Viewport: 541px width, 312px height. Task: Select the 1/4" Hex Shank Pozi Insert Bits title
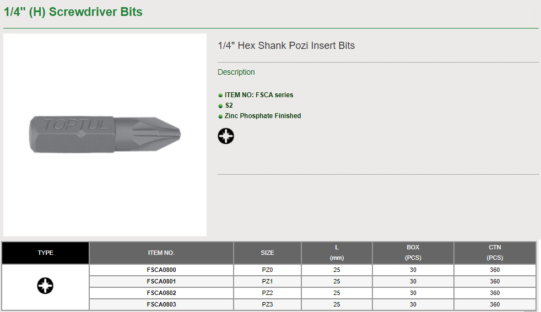point(286,46)
